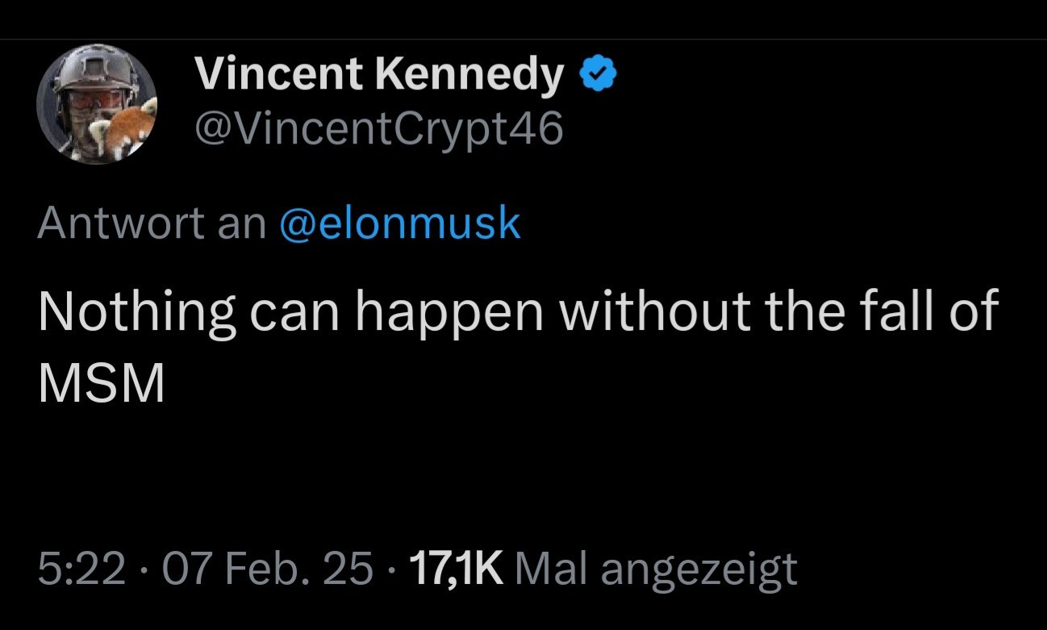This screenshot has width=1047, height=630.
Task: Click the red panda in the avatar
Action: 127,123
